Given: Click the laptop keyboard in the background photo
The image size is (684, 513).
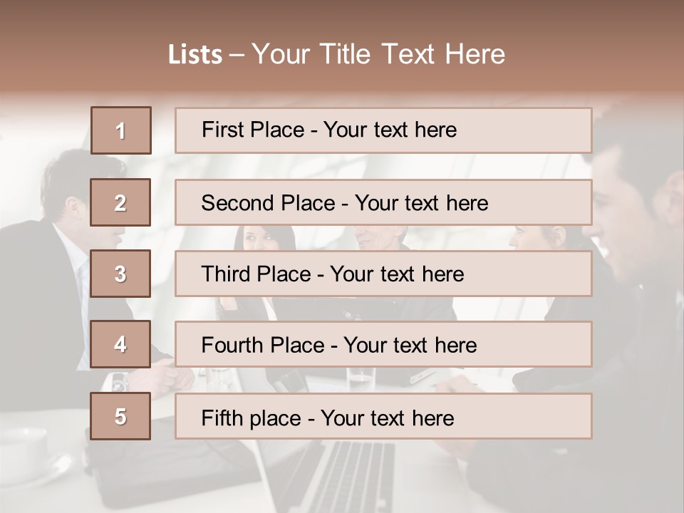Looking at the screenshot, I should 349,476.
